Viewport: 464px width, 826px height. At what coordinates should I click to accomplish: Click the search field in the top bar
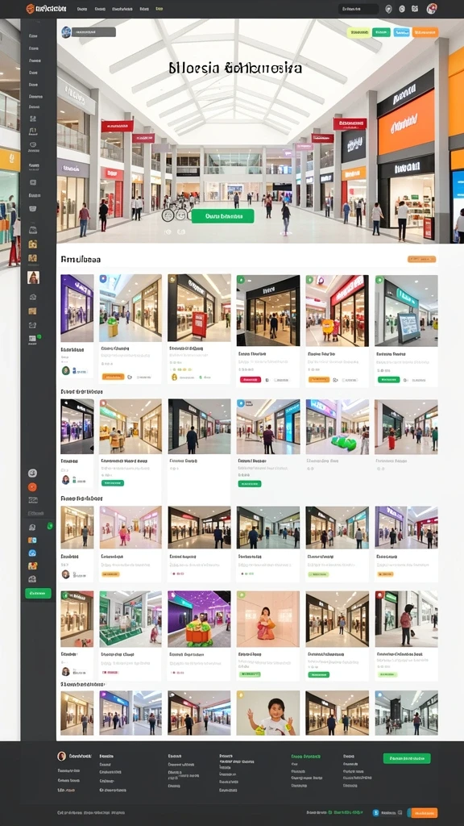358,9
